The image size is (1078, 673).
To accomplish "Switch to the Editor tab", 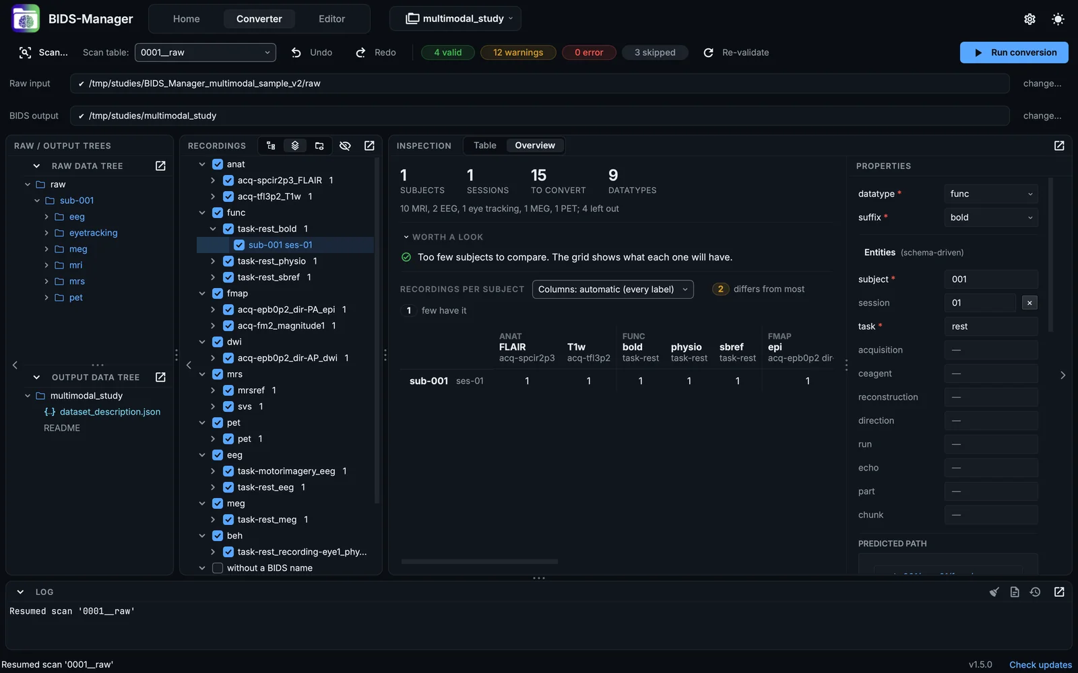I will [332, 19].
